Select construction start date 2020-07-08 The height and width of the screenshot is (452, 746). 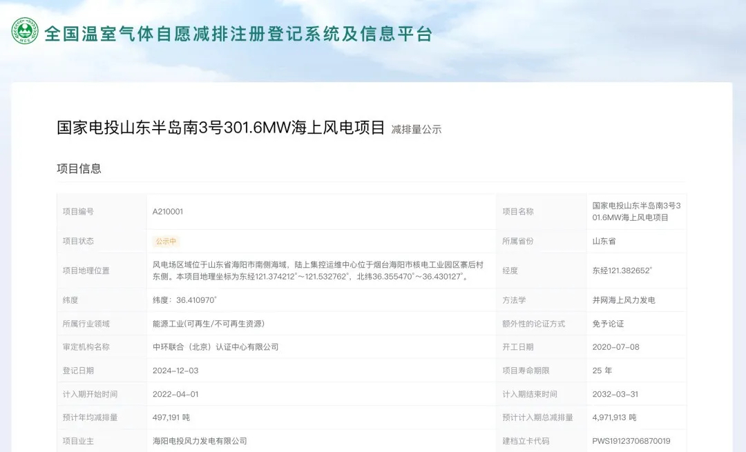[615, 347]
